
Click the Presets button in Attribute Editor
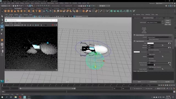(x=168, y=23)
